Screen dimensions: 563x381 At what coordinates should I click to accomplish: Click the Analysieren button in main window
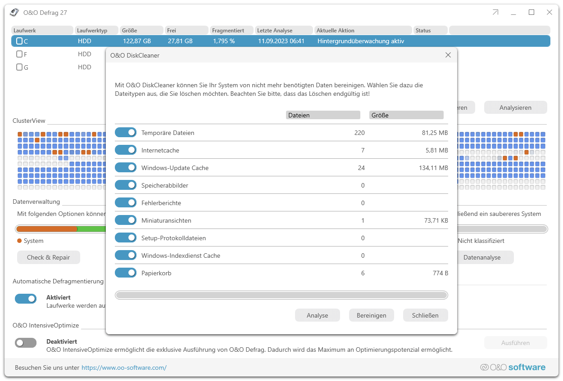tap(516, 108)
